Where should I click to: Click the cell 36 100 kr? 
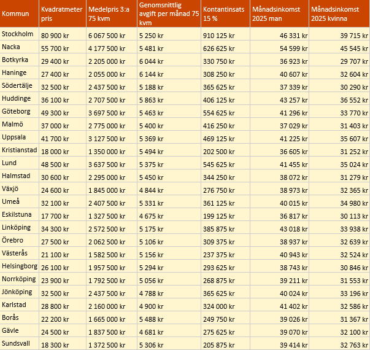[63, 98]
